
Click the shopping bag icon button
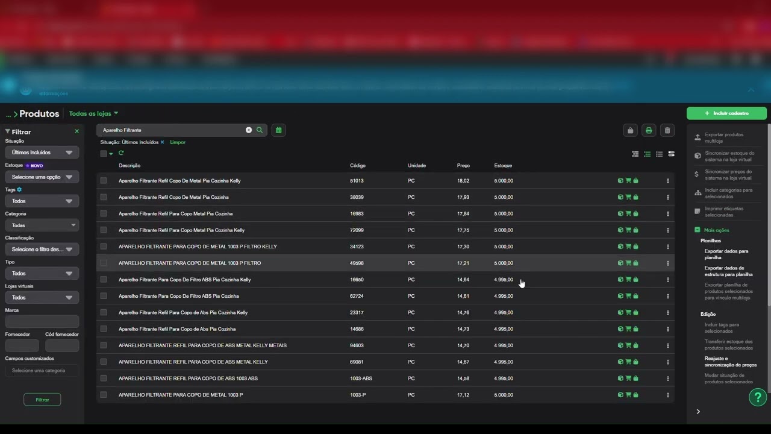(630, 130)
